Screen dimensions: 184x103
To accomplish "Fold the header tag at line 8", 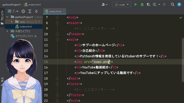I will point(57,23).
